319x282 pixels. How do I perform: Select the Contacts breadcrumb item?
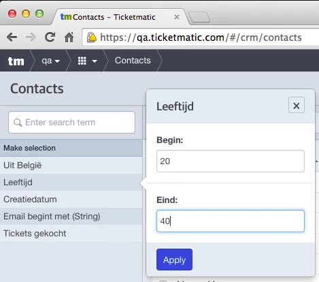coord(133,61)
